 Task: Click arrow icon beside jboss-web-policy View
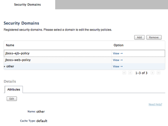tap(121, 60)
